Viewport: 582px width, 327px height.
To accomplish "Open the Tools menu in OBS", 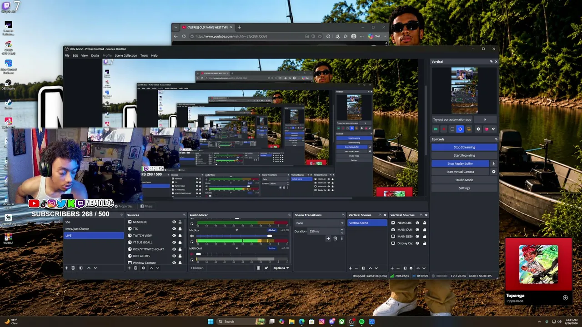I will 144,55.
